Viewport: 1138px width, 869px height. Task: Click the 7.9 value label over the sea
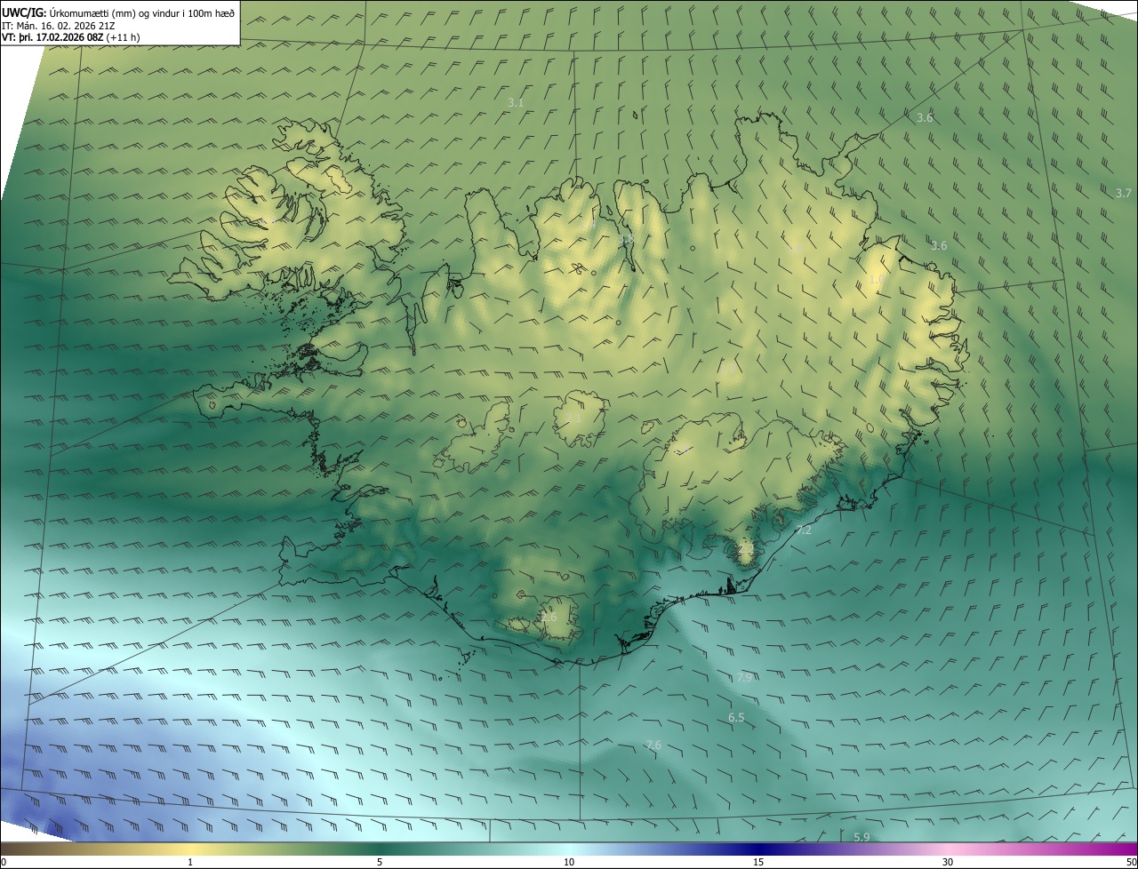point(745,678)
